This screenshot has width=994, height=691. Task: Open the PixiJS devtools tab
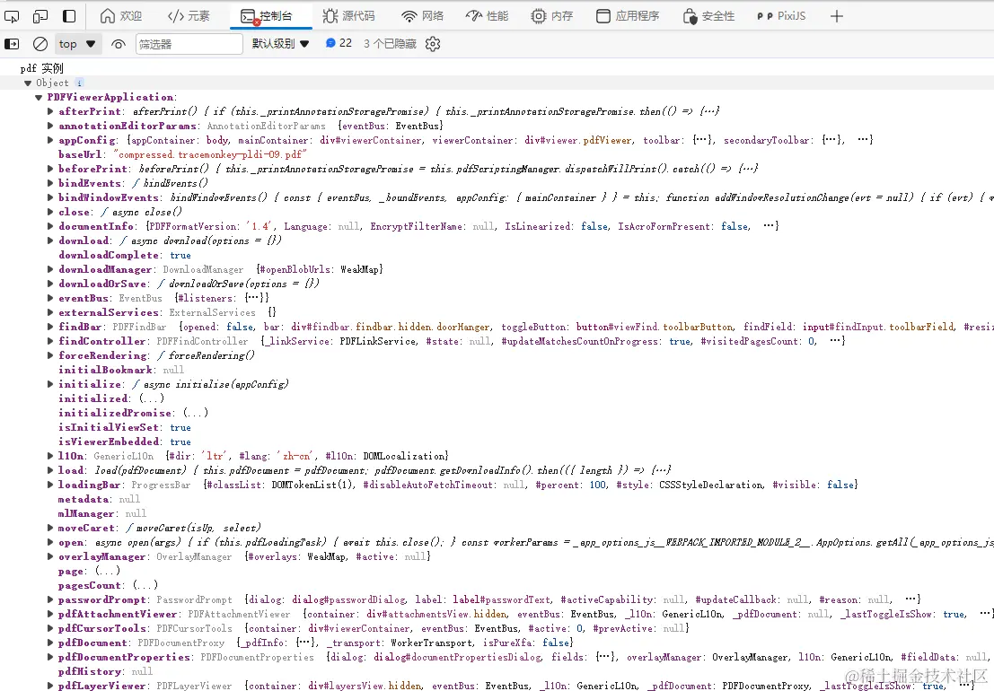click(781, 16)
